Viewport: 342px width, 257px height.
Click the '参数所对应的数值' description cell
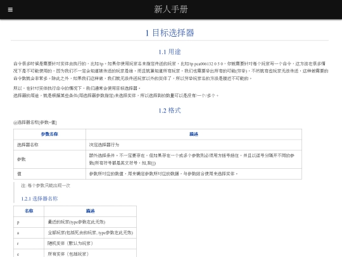(194, 174)
